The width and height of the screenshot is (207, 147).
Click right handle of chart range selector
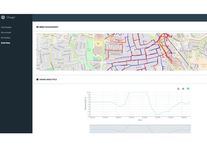click(191, 129)
